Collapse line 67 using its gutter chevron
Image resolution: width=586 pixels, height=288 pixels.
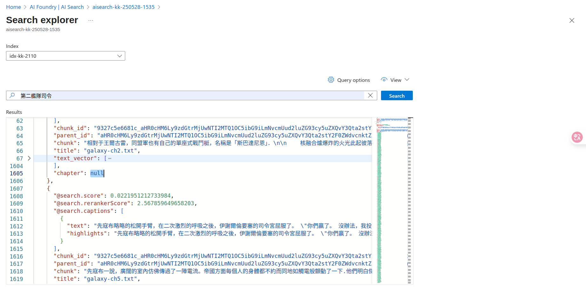[29, 158]
